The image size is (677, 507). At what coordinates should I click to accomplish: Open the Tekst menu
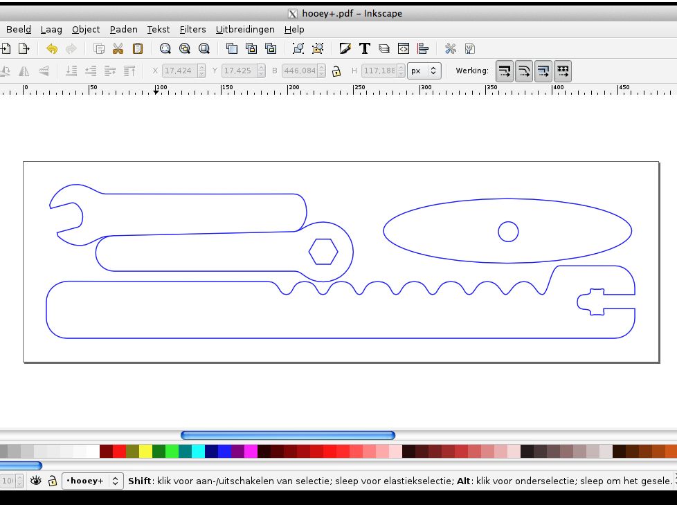point(159,29)
